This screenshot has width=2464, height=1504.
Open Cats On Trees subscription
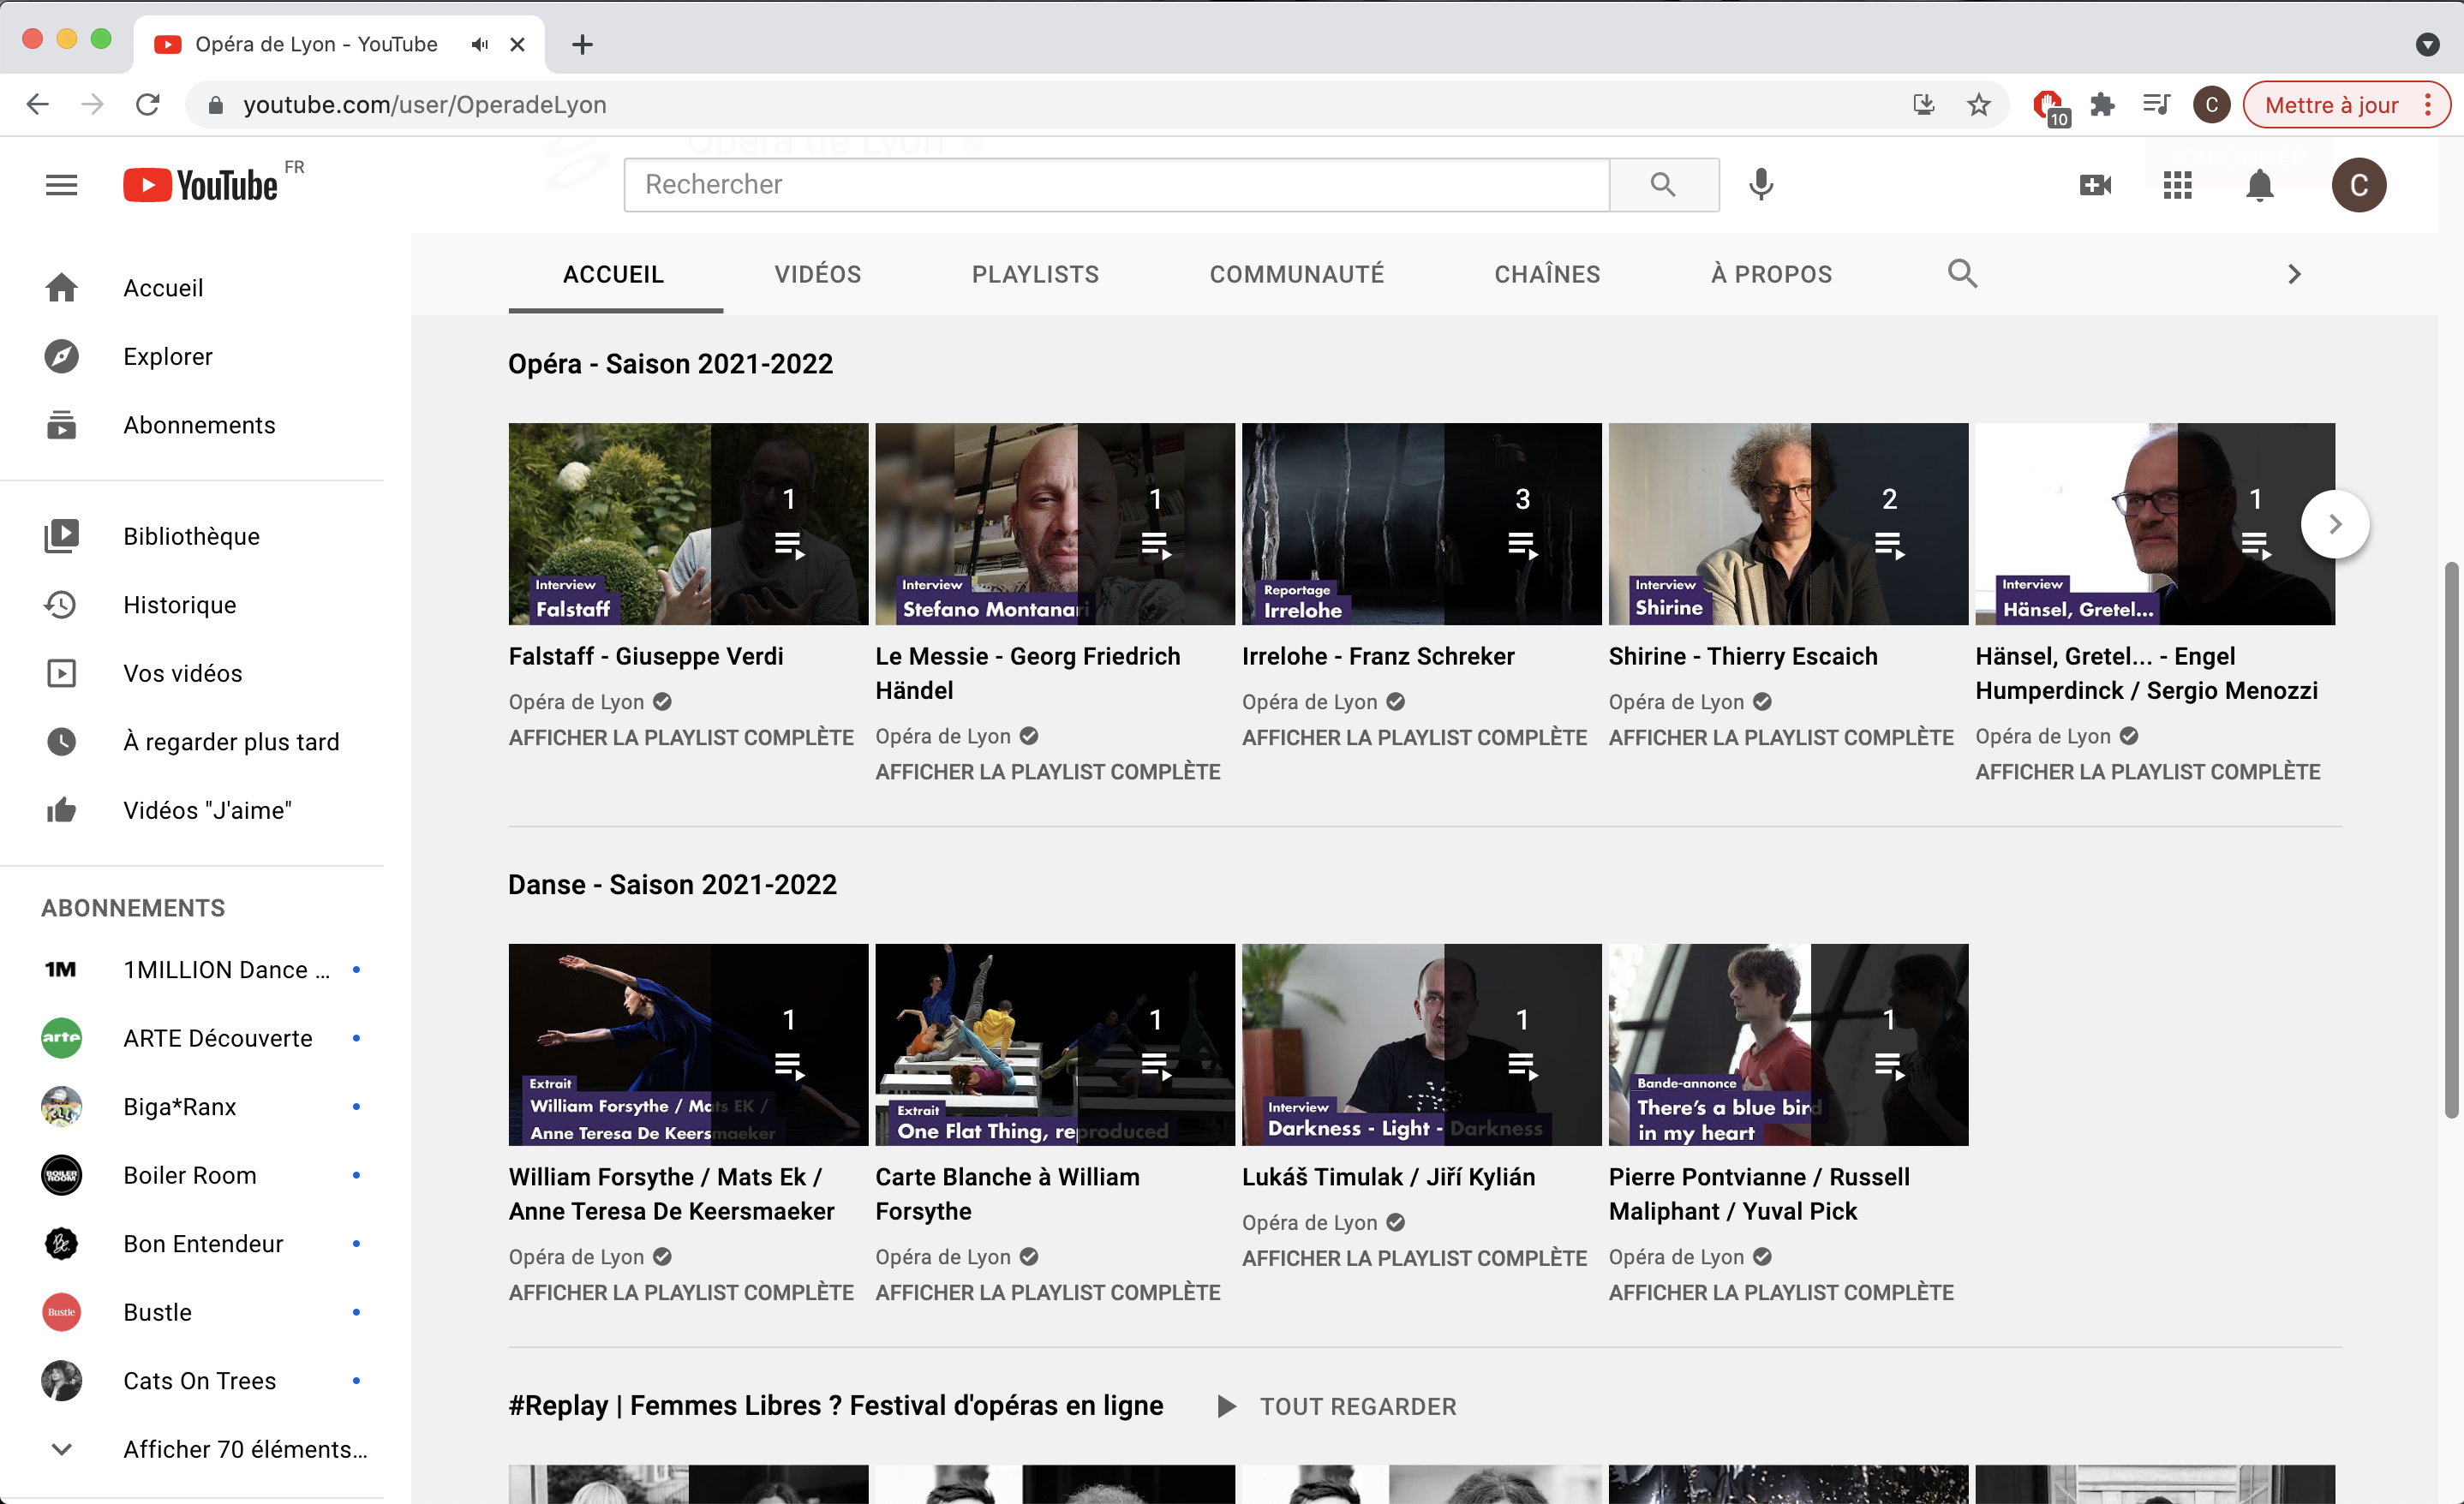(192, 1381)
